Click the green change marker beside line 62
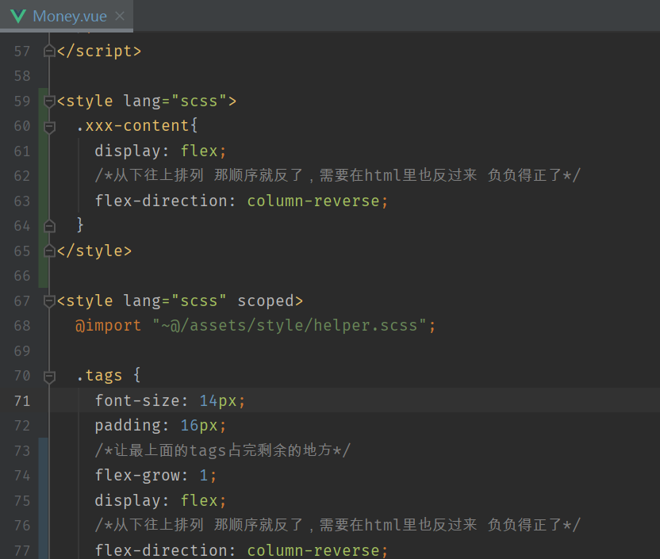This screenshot has height=559, width=660. click(43, 176)
